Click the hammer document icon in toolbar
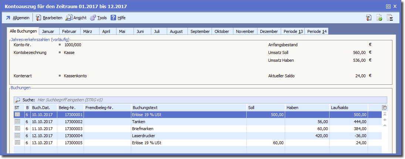The width and height of the screenshot is (405, 159). (x=369, y=18)
